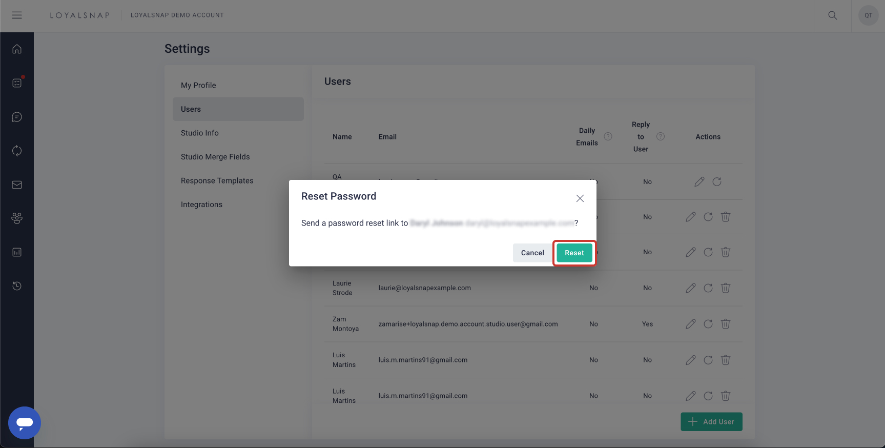Edit Laurie Strode user with pencil

coord(690,288)
